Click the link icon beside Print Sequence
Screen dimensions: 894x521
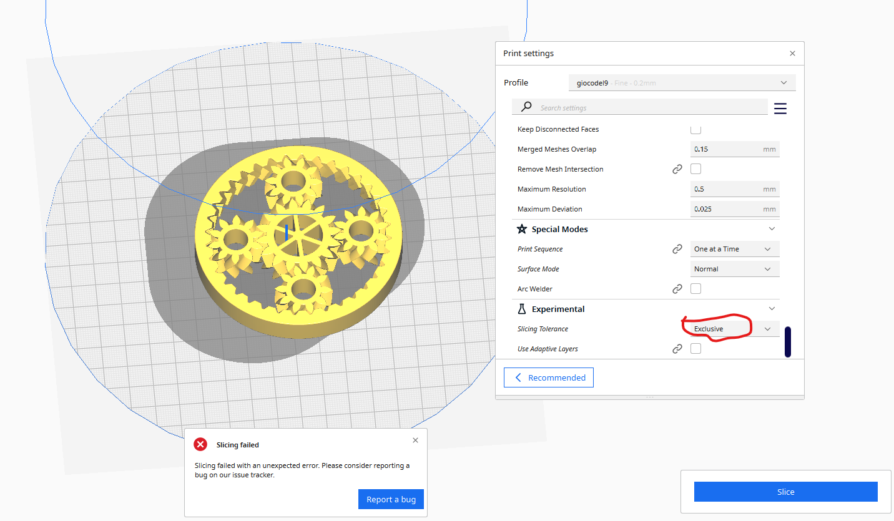click(677, 249)
